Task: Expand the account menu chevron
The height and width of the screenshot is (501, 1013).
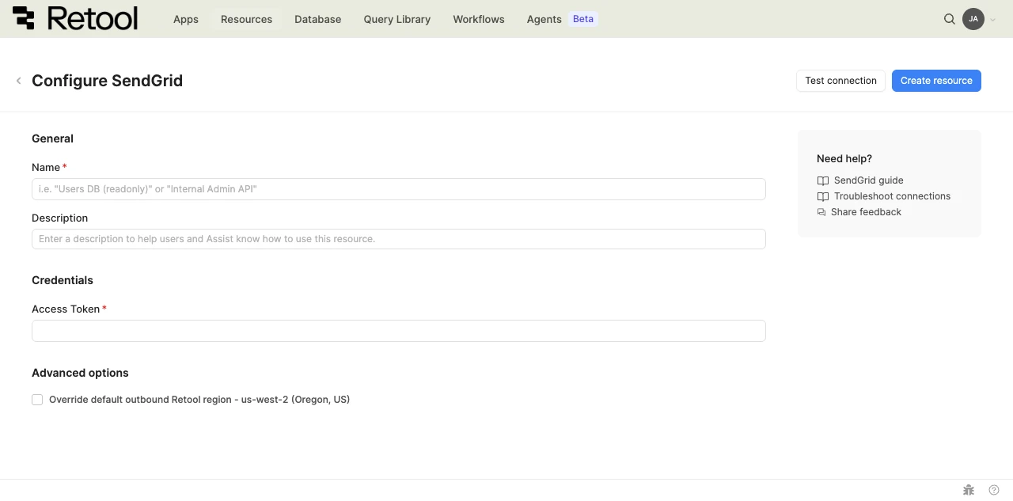Action: click(993, 20)
